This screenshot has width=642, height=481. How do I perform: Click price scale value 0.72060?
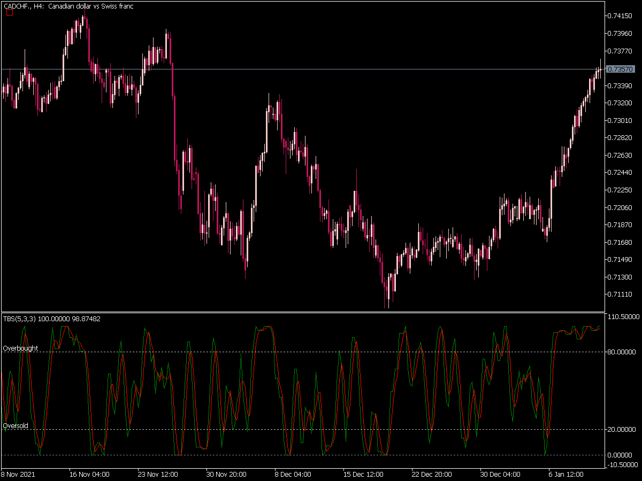pyautogui.click(x=621, y=207)
